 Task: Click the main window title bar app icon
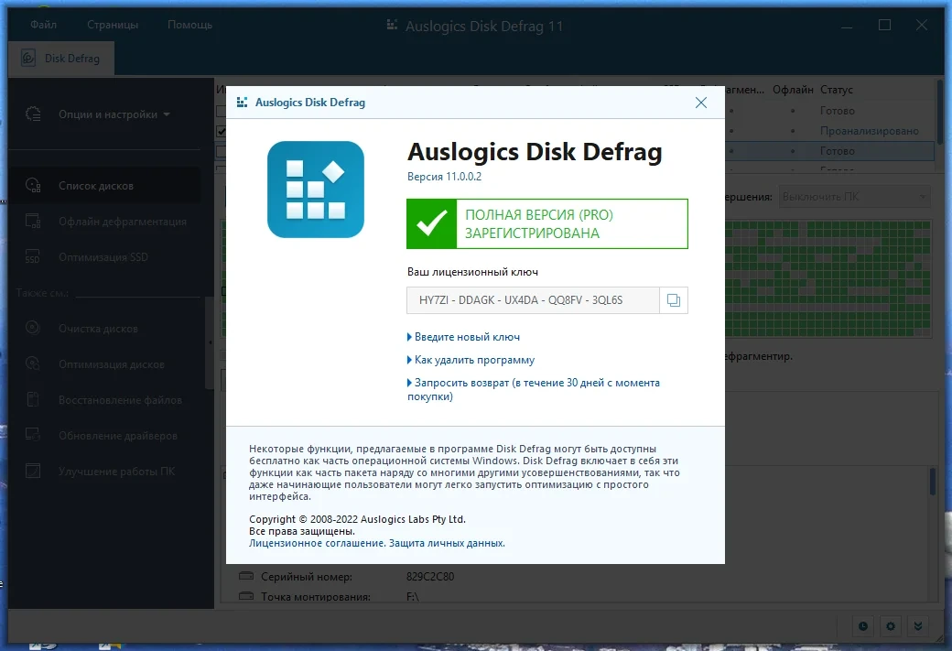point(392,25)
